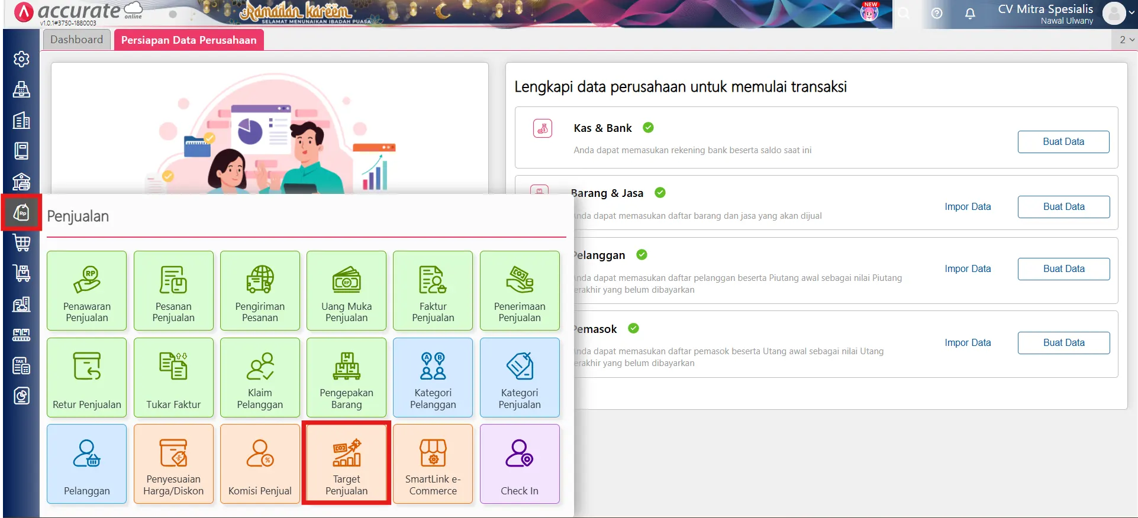Click the Pelanggan green checkmark
1138x518 pixels.
coord(641,255)
